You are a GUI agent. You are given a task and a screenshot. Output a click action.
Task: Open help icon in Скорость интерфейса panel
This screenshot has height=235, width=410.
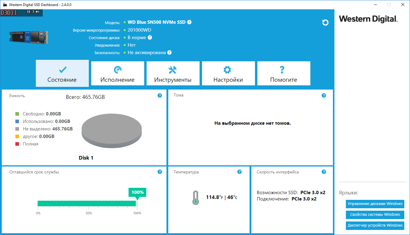click(324, 172)
